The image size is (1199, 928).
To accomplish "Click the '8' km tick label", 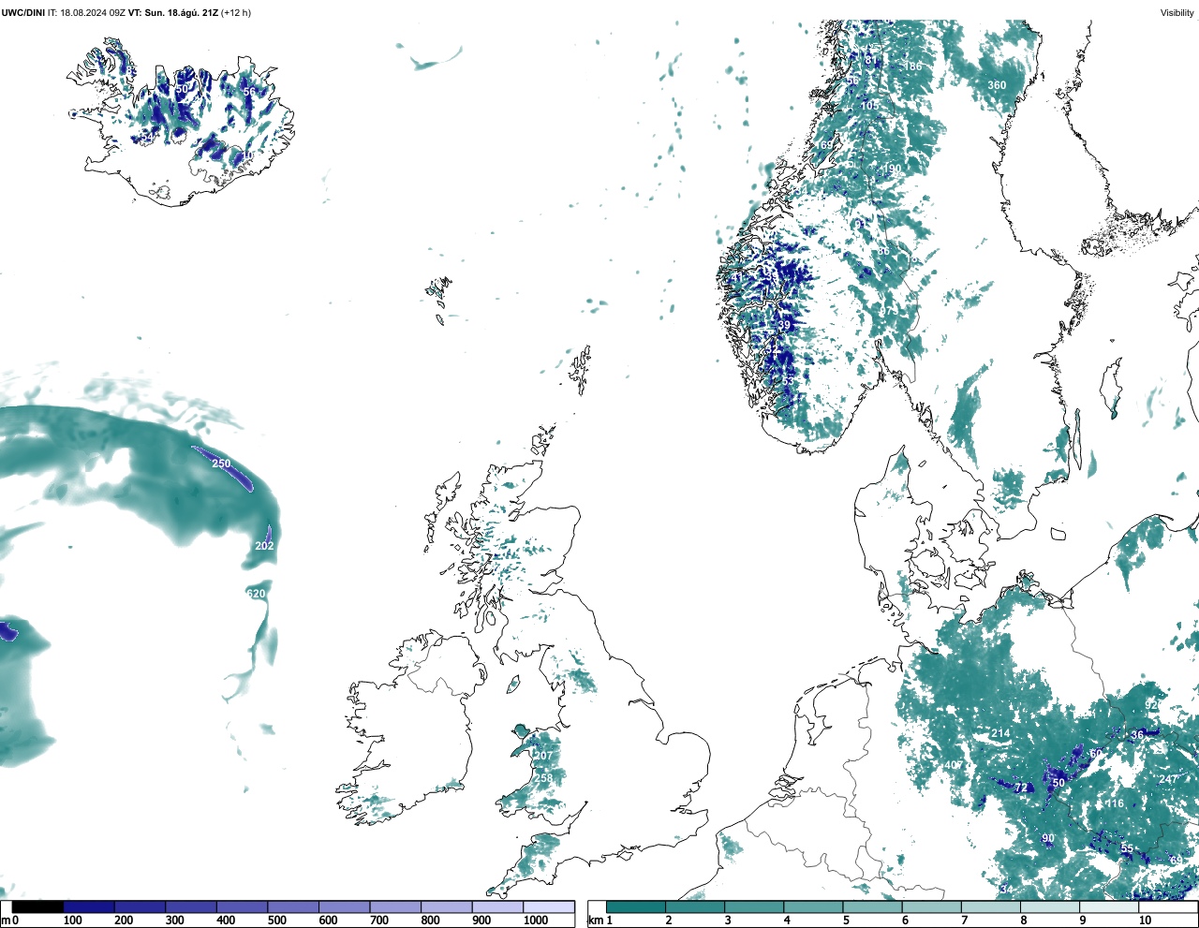I will tap(1023, 921).
